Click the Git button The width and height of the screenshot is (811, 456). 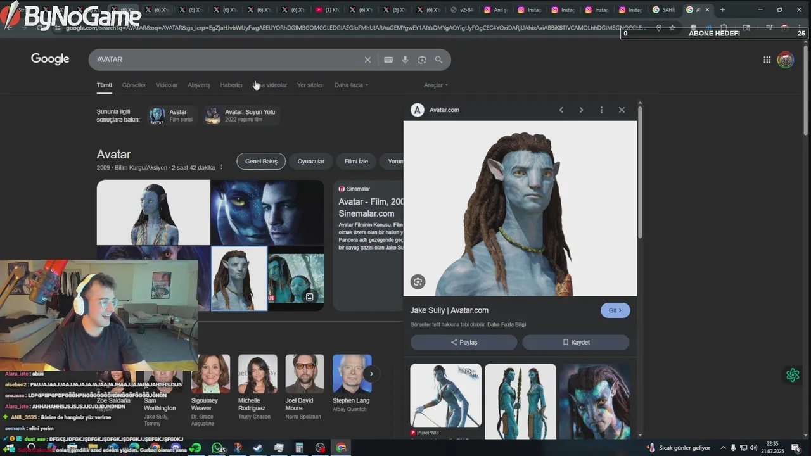pyautogui.click(x=615, y=310)
